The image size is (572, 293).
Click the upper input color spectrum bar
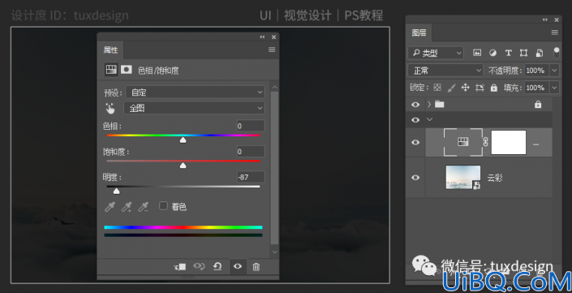183,227
